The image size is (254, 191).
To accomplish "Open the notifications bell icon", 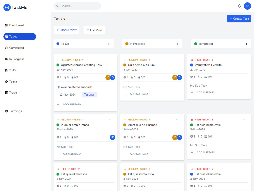I will pos(239,6).
